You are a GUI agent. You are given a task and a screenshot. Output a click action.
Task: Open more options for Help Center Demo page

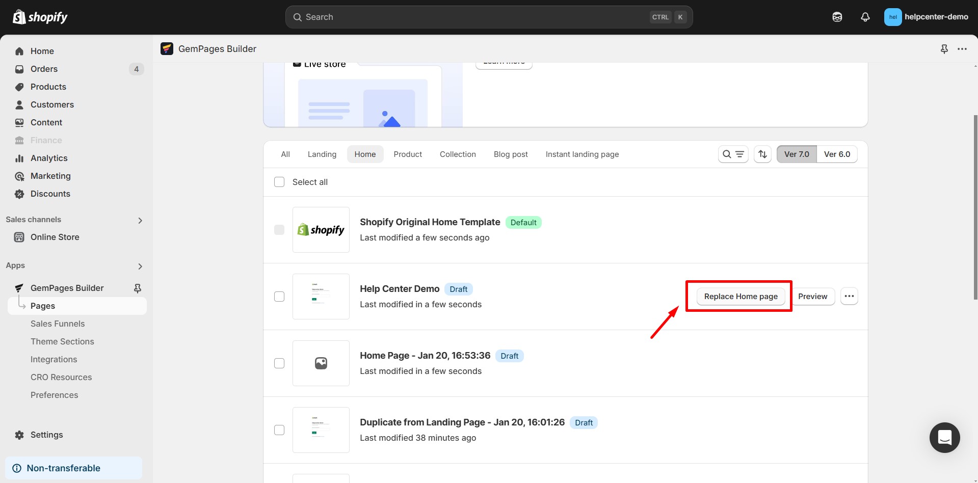coord(849,296)
